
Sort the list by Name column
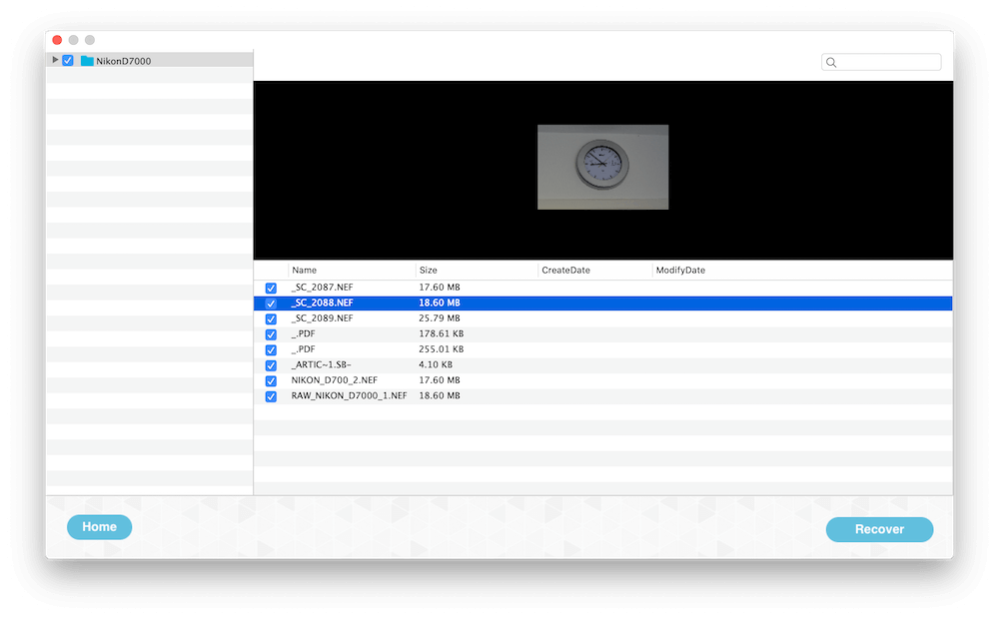point(305,270)
